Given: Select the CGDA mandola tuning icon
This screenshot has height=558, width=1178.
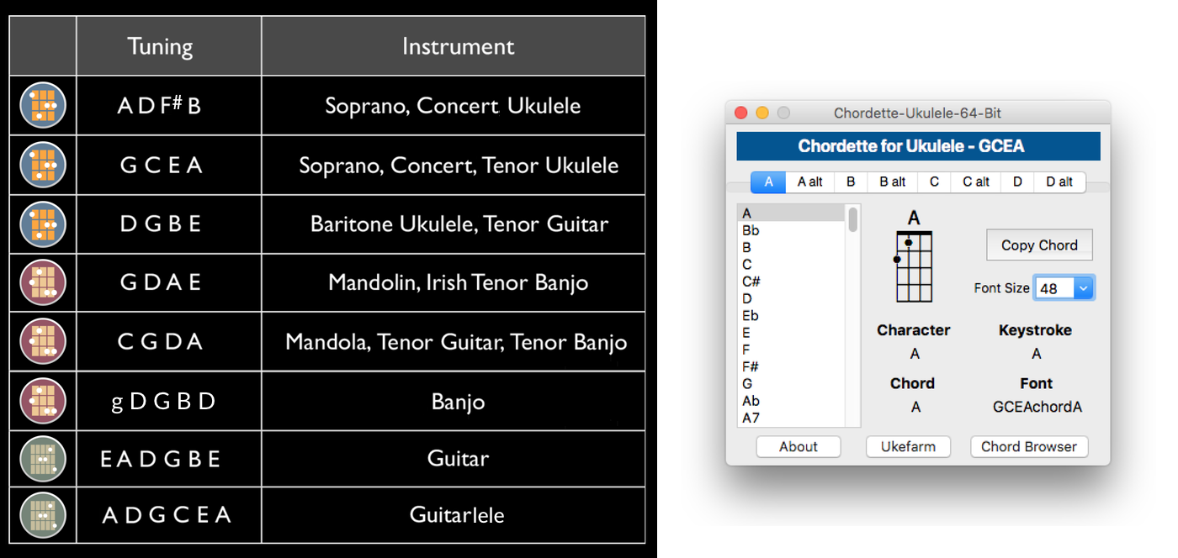Looking at the screenshot, I should 43,342.
